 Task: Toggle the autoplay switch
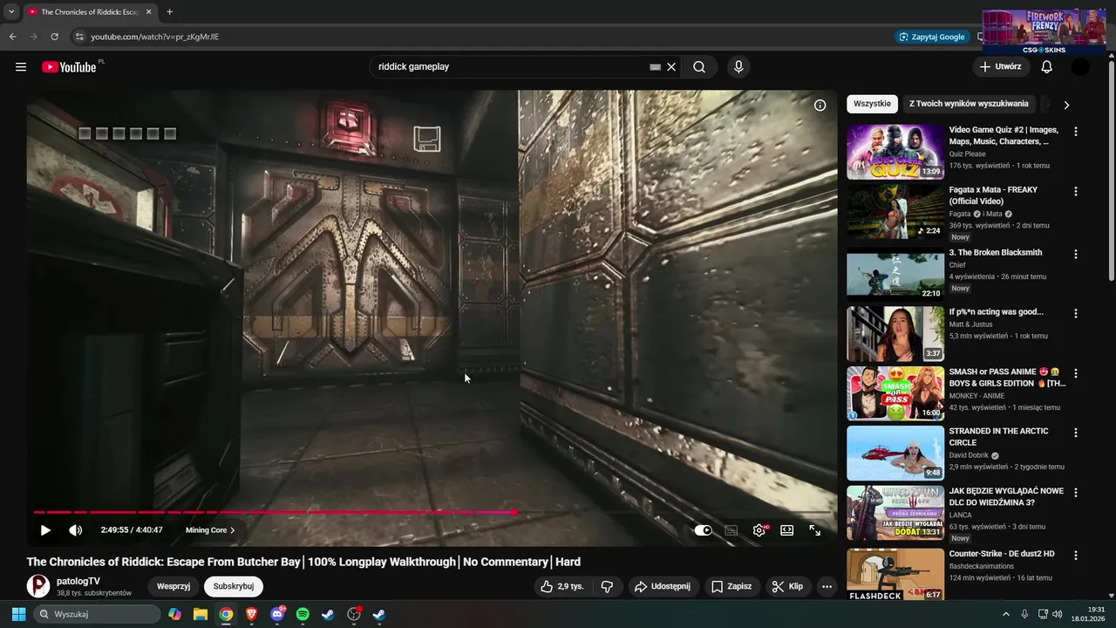click(x=703, y=530)
